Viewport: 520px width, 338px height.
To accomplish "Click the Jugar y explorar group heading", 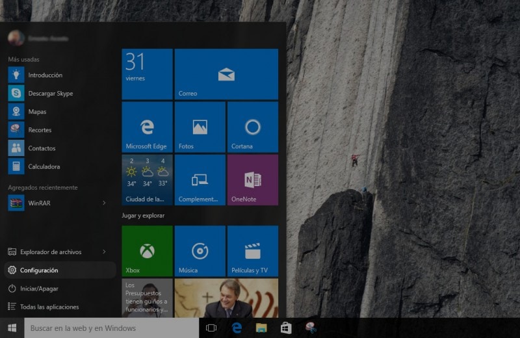I will pos(143,215).
